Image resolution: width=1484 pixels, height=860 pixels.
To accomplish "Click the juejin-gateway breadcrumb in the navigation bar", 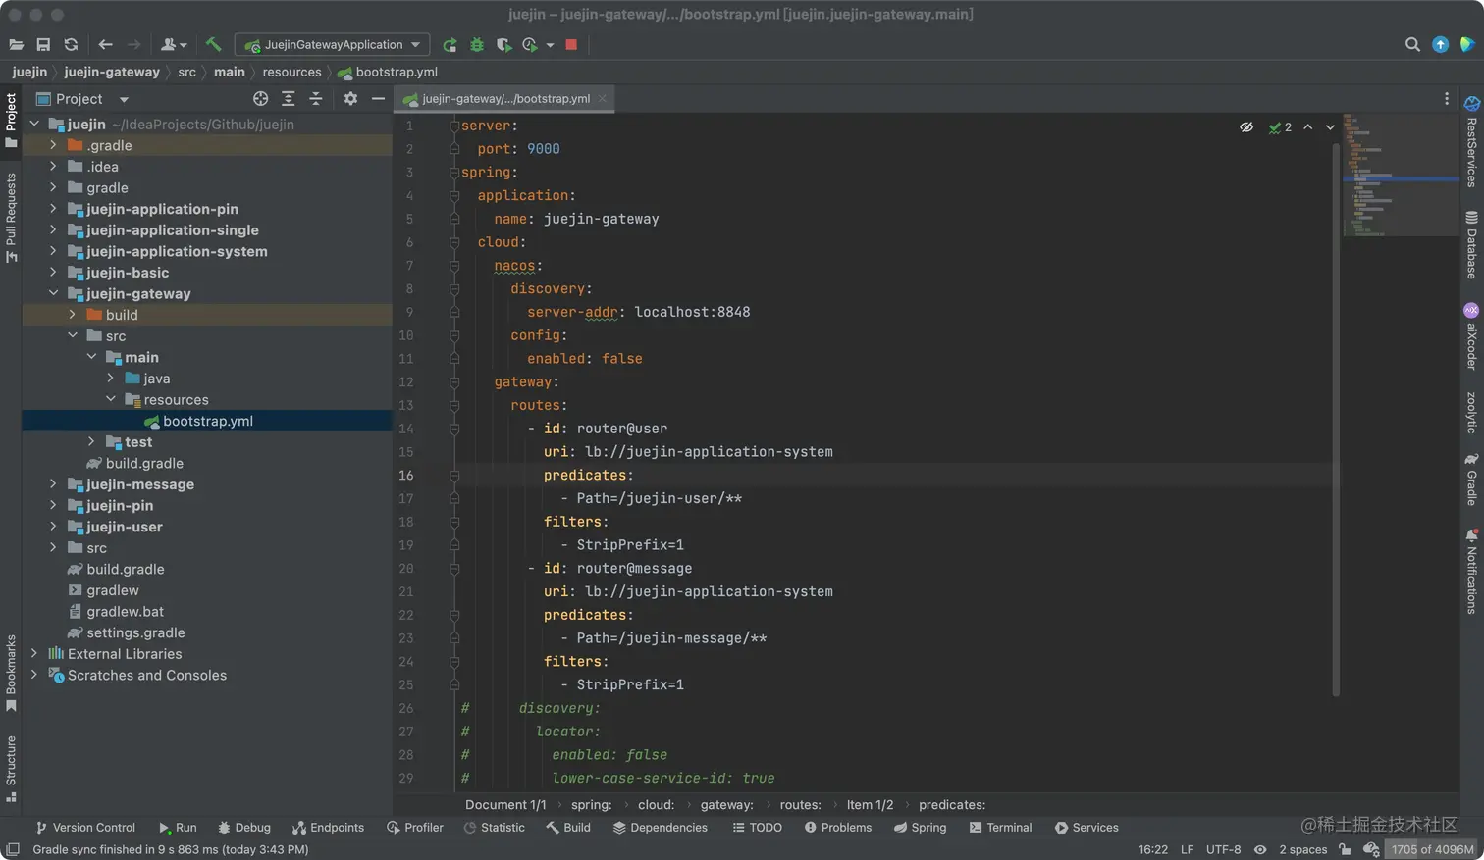I will click(112, 72).
